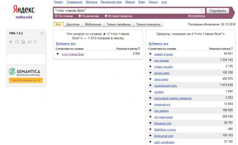Add 'жж лена миро' via plus icon
Viewport: 238px width, 145px height.
[150, 116]
